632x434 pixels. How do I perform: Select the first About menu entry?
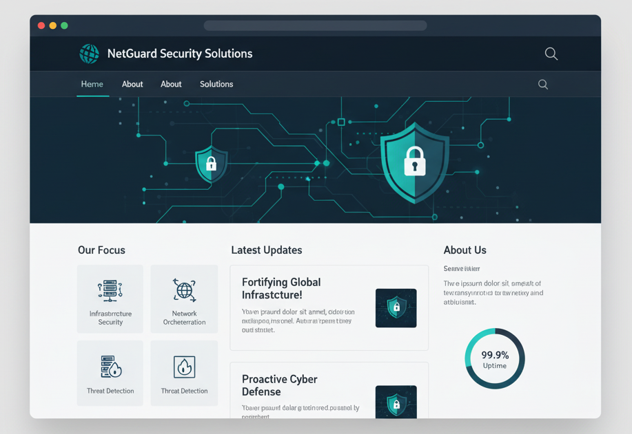(132, 84)
